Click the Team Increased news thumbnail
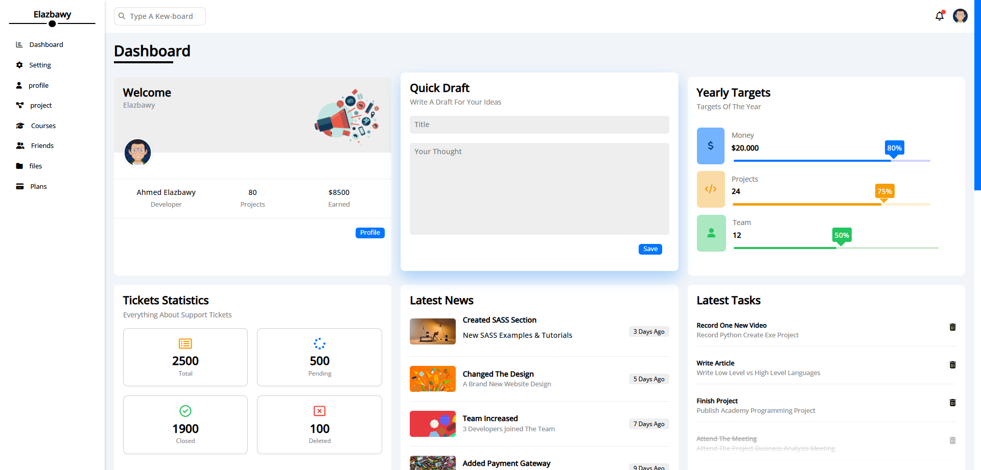 (433, 424)
